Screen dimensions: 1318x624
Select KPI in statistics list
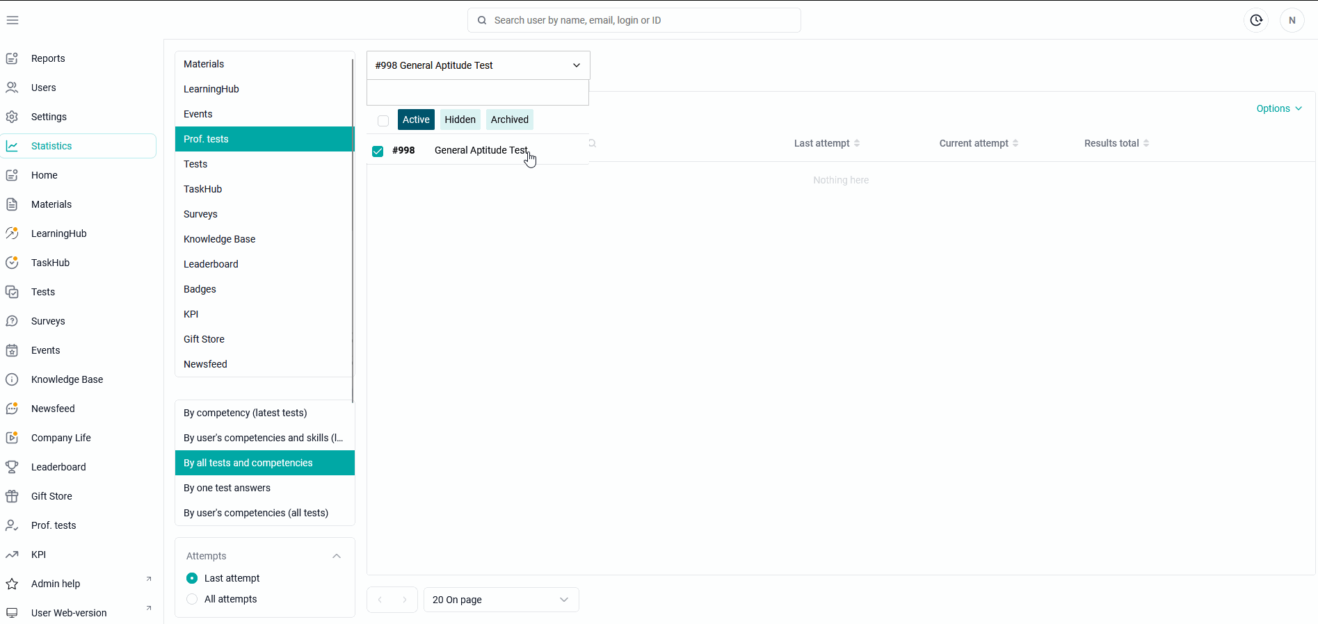tap(264, 314)
